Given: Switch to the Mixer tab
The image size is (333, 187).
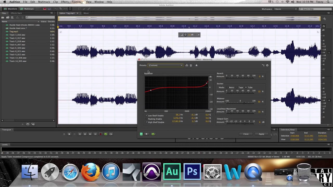Looking at the screenshot, I should [86, 13].
